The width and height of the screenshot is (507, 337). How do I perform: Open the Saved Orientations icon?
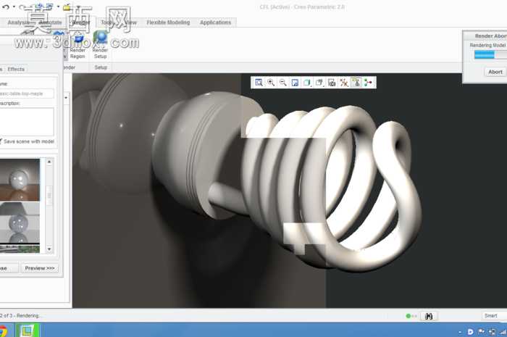319,83
